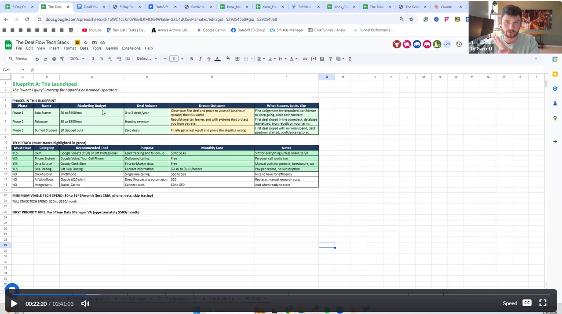Switch to the Claude browser tab

[x=447, y=7]
